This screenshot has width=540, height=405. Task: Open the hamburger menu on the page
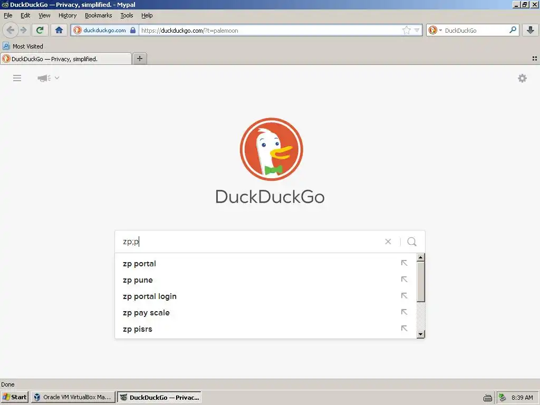point(17,78)
